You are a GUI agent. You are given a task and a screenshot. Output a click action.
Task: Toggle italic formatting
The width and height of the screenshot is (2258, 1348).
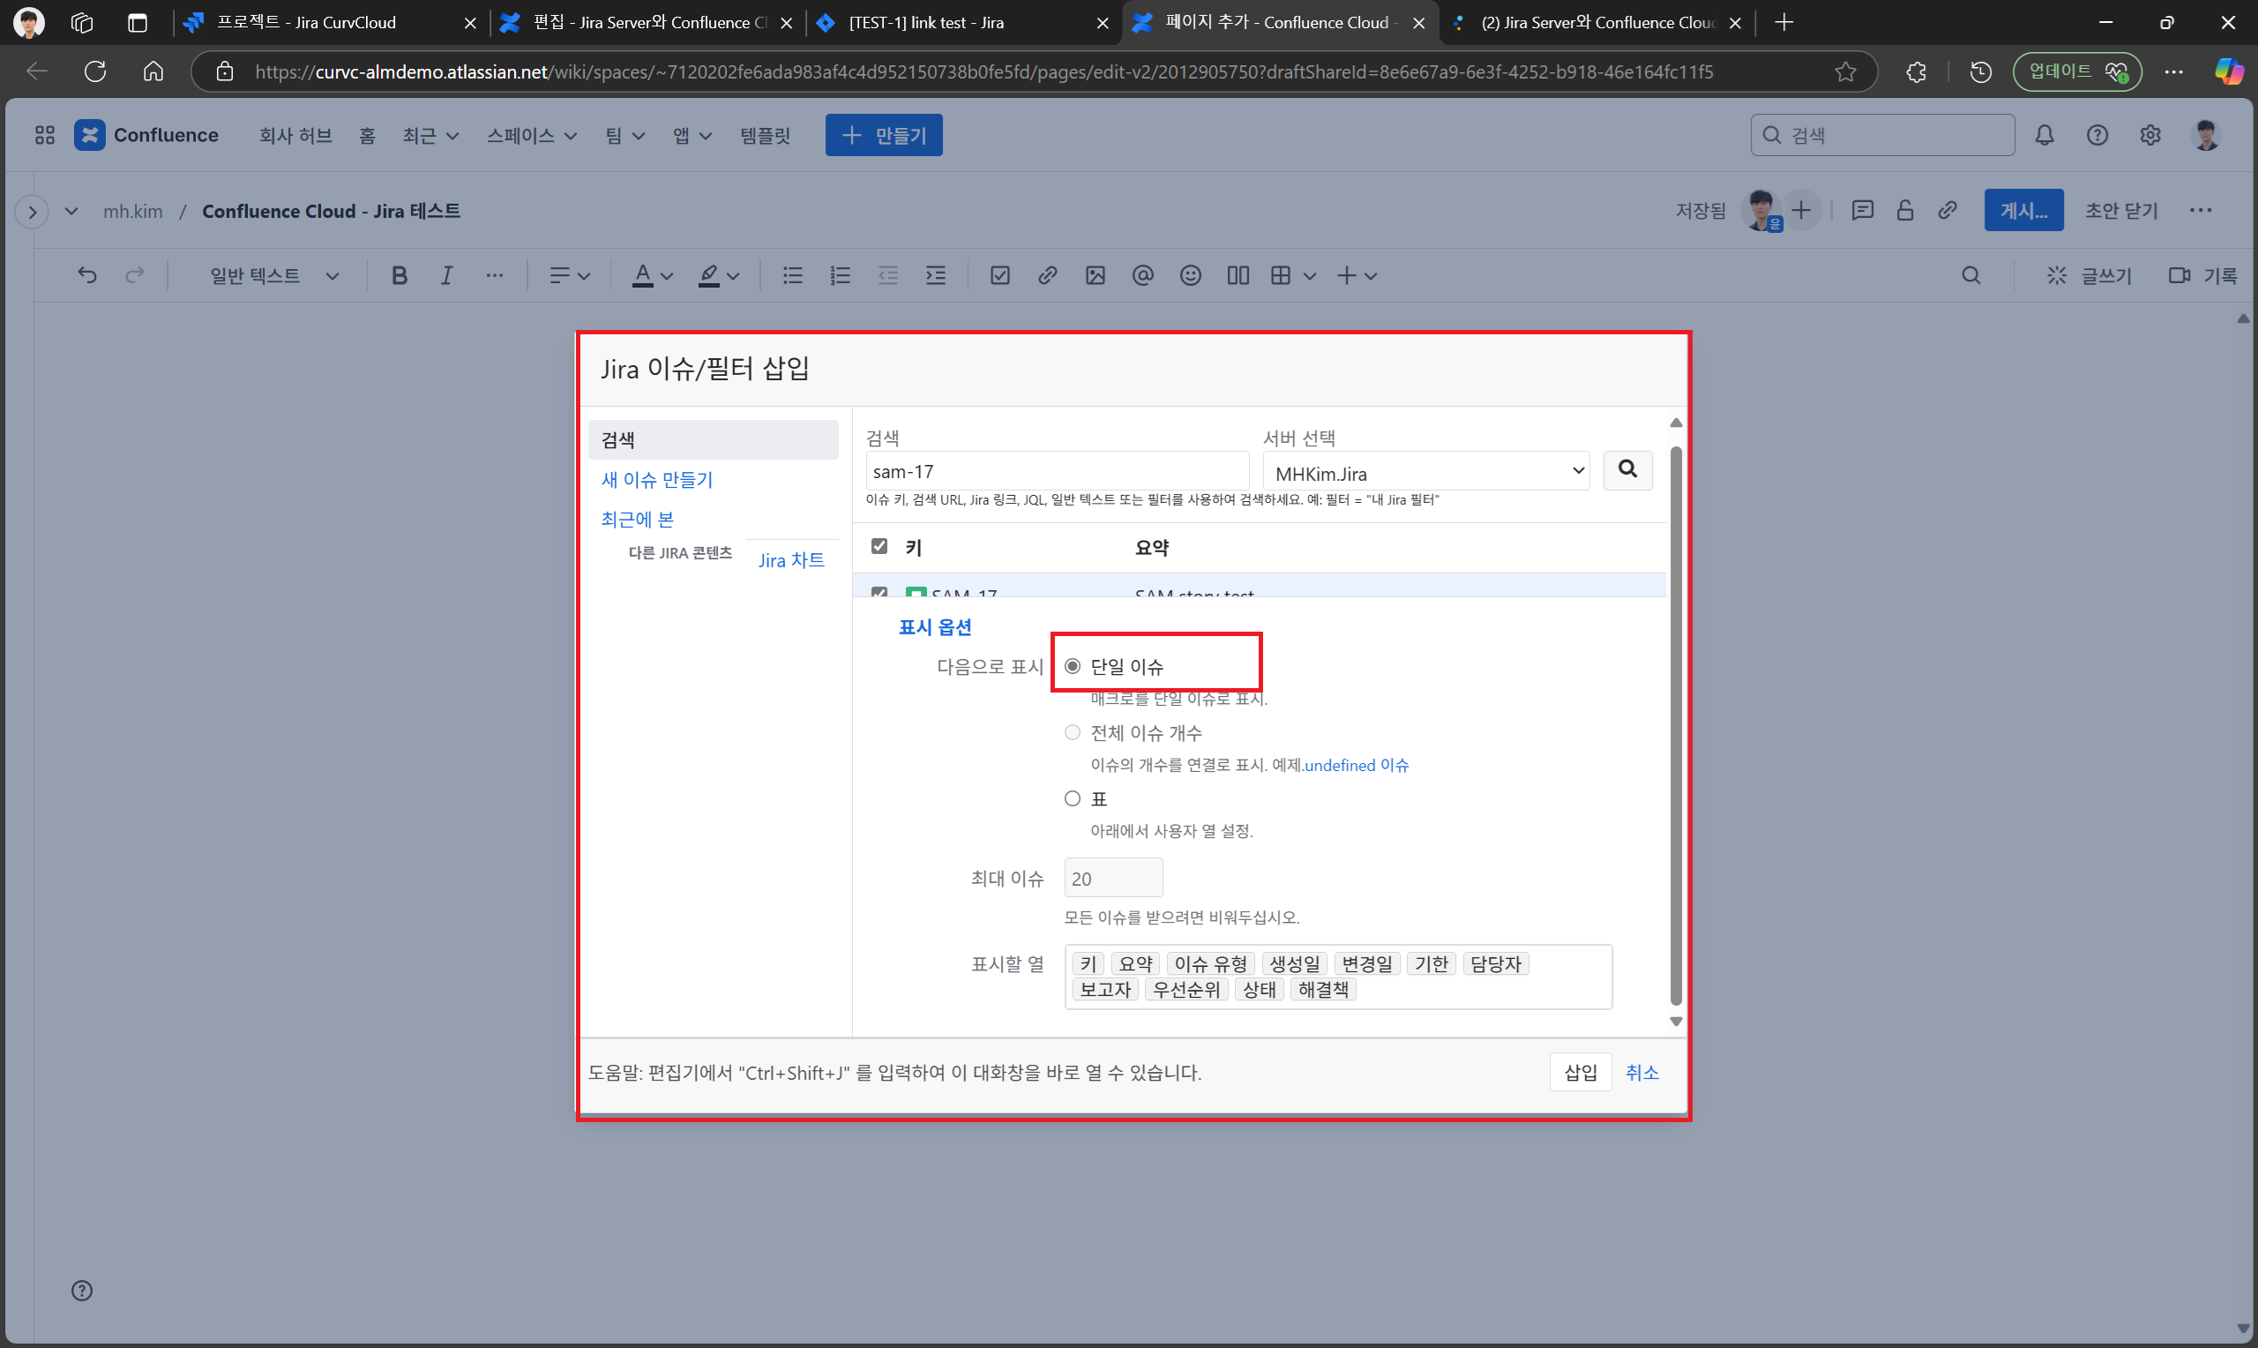446,275
